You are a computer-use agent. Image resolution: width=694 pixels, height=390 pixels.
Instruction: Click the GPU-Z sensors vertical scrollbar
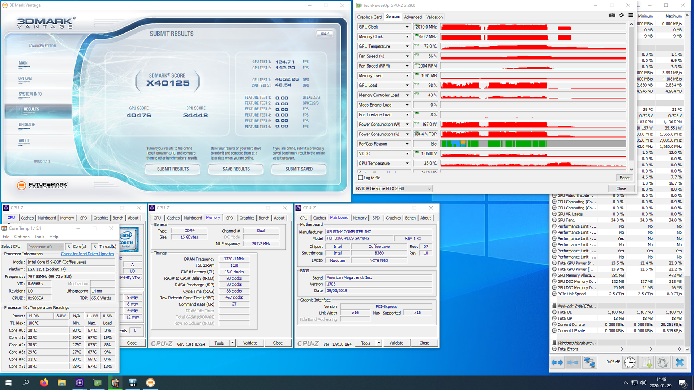(x=631, y=97)
